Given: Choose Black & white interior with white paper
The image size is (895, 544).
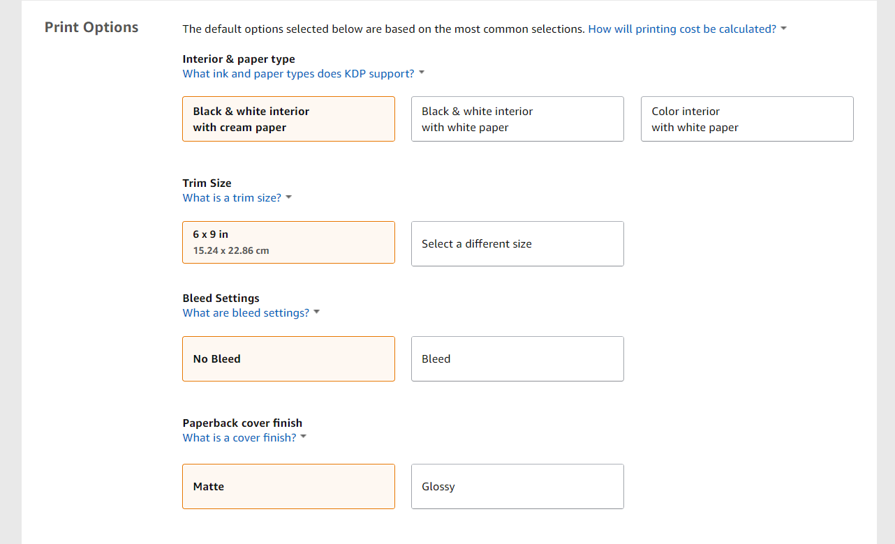Looking at the screenshot, I should (x=517, y=119).
